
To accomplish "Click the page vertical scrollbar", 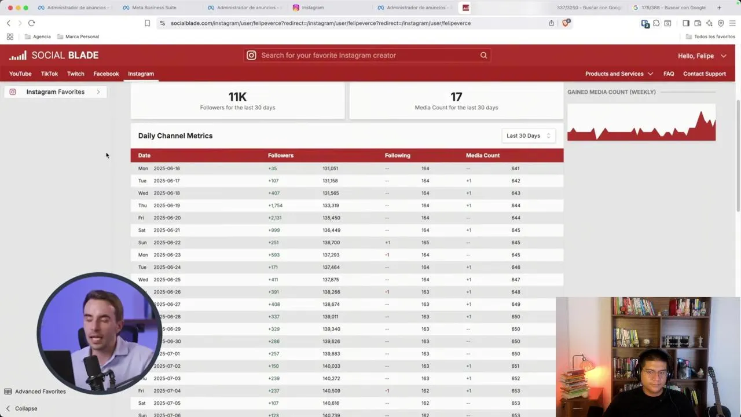I will coord(738,155).
